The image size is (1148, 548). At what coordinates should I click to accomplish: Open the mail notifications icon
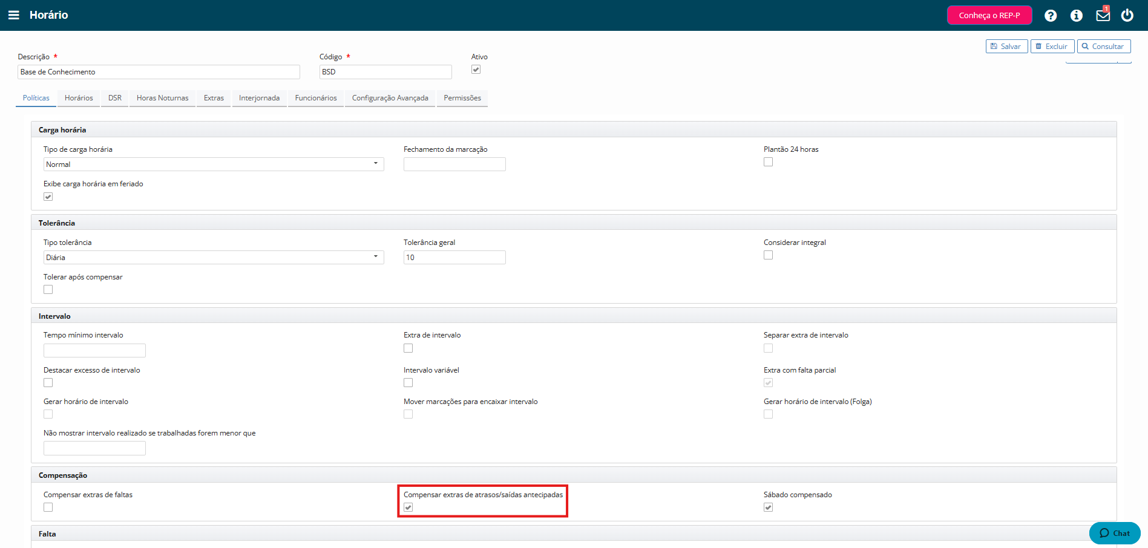[1103, 15]
